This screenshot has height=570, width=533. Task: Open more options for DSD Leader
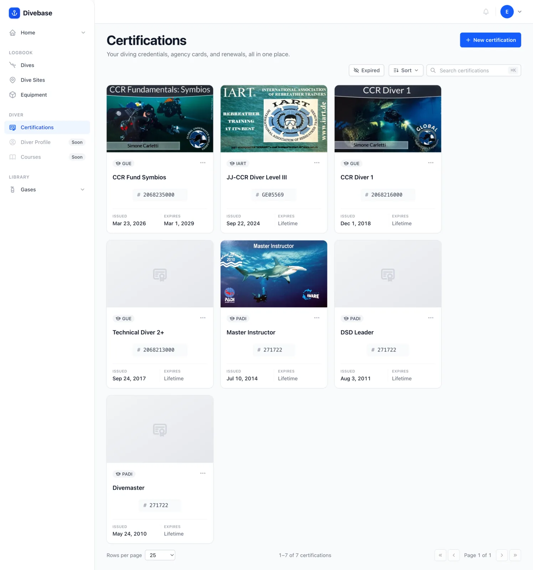[431, 318]
